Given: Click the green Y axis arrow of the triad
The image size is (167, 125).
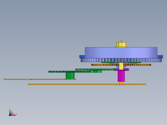Looking at the screenshot, I should click(10, 112).
